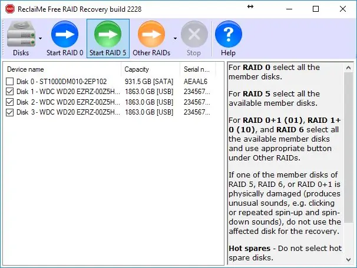Open Other RAIDs button
Image resolution: width=357 pixels, height=268 pixels.
(151, 38)
